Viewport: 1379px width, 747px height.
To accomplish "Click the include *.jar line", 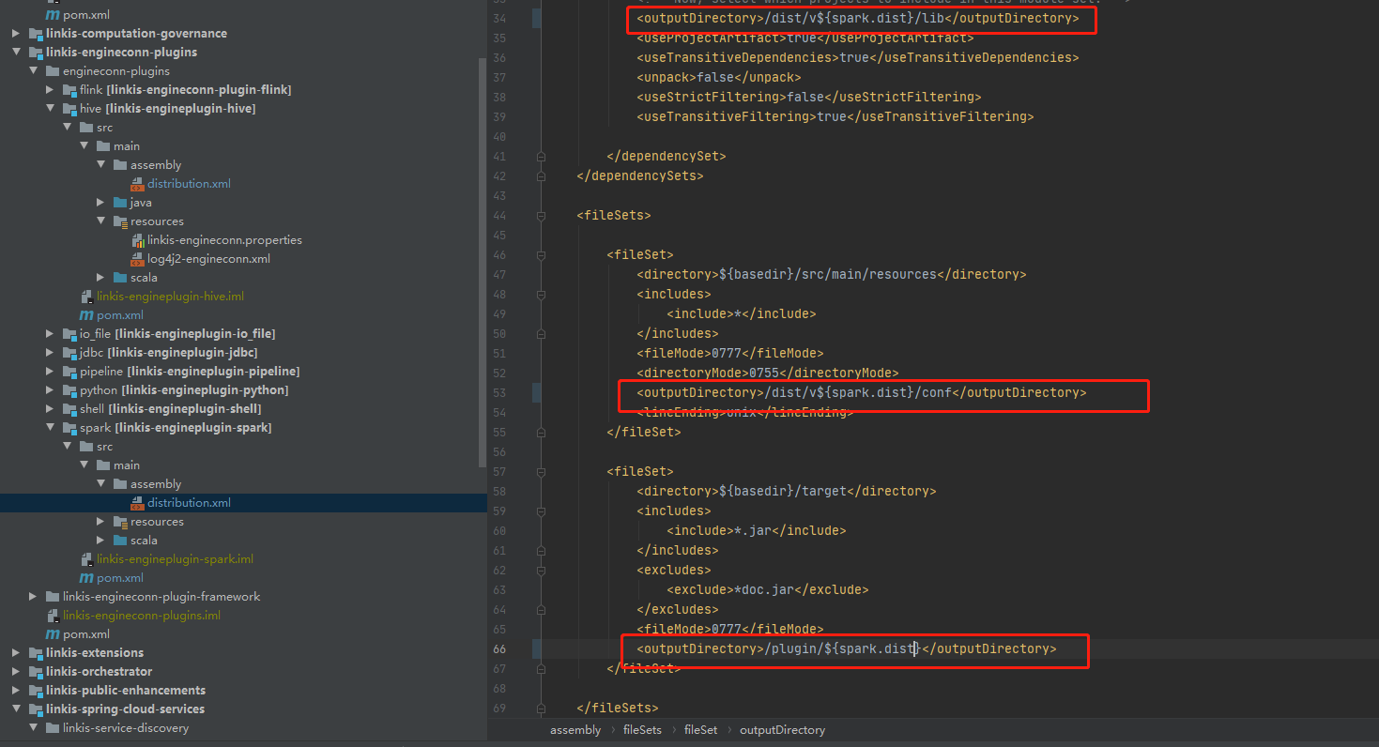I will 756,530.
